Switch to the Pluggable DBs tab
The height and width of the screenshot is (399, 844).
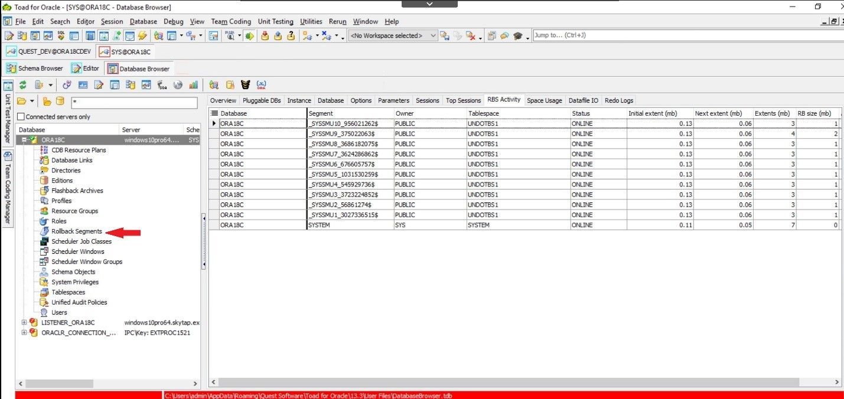pos(262,100)
